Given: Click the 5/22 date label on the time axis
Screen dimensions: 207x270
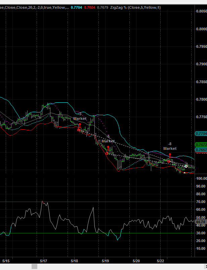Looking at the screenshot, I should coord(161,261).
